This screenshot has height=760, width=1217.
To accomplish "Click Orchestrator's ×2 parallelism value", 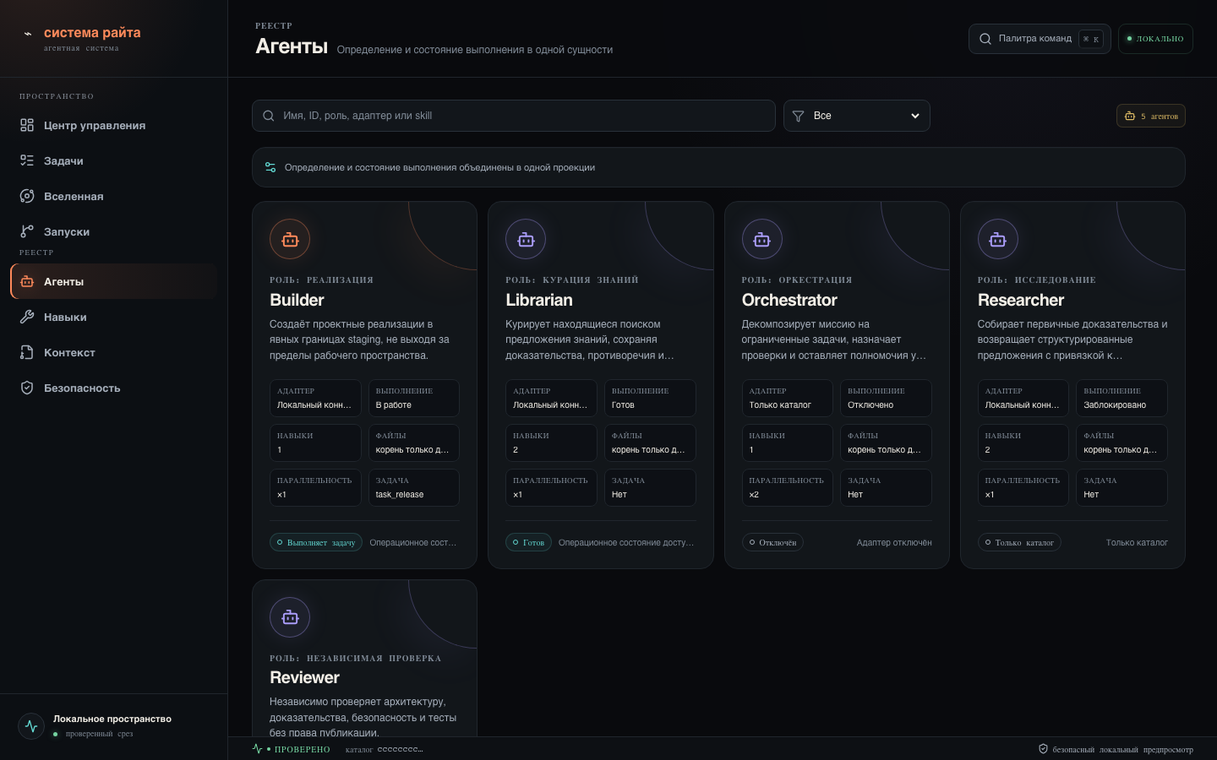I will (x=754, y=495).
